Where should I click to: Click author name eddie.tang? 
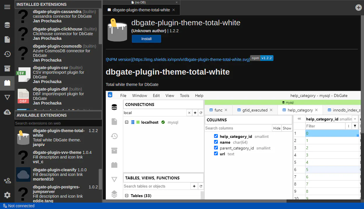tap(43, 201)
